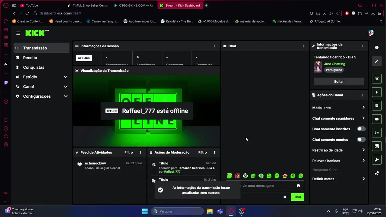Click the pencil edit icon in right toolbar
Image resolution: width=386 pixels, height=217 pixels.
[377, 61]
